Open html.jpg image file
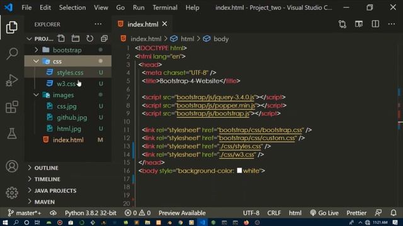 68,129
